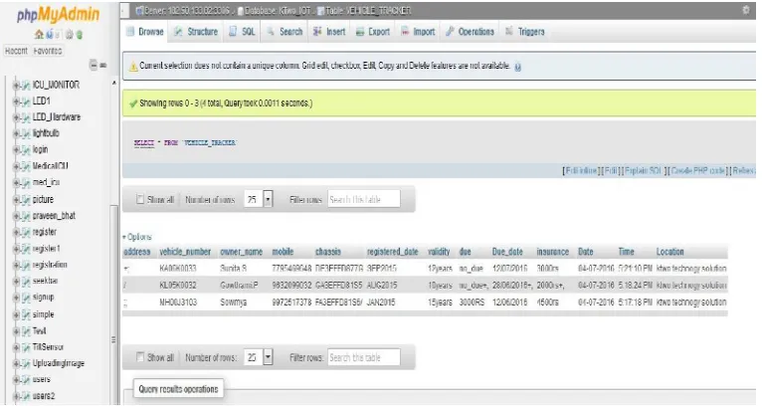Open the Import tab
This screenshot has width=762, height=406.
pos(418,32)
